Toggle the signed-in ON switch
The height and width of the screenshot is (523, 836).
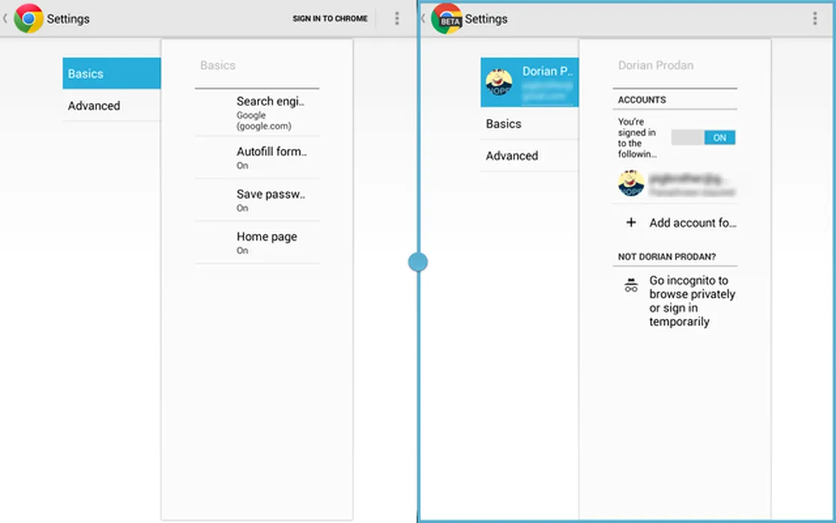(703, 137)
